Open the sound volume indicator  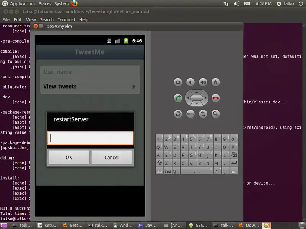point(236,3)
